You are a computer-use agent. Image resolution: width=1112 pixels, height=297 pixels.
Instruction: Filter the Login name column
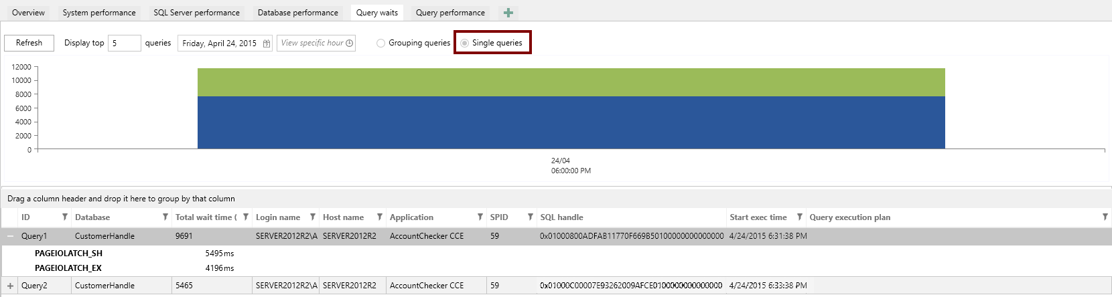[x=312, y=217]
